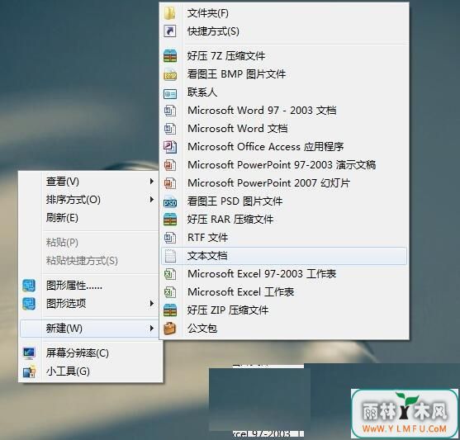Click the Word icon for Word 97 - 2003 文档
The height and width of the screenshot is (440, 460).
coord(170,111)
